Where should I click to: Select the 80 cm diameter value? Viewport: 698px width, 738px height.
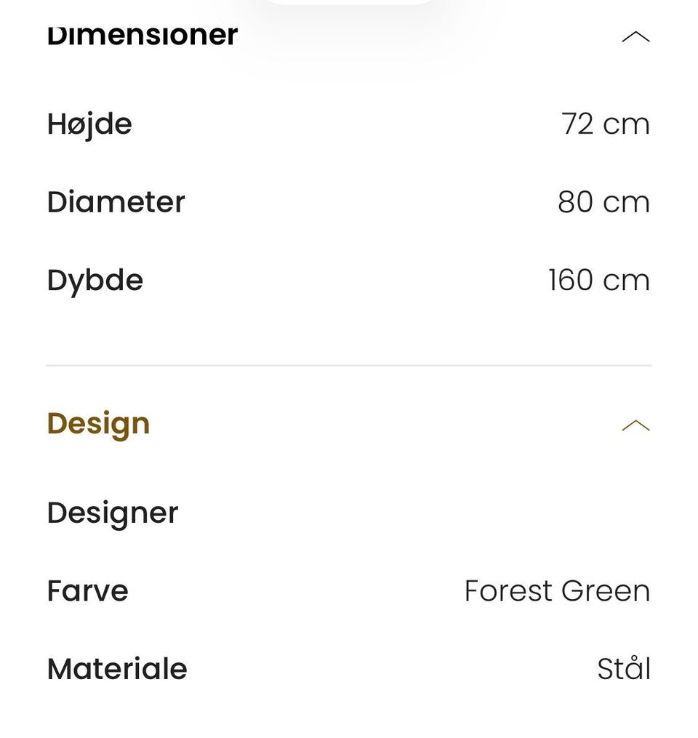(604, 202)
